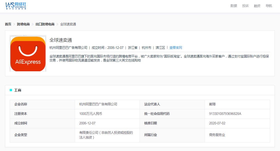Select the legal representative 戴珊
Screen dimensions: 280x151
pyautogui.click(x=212, y=104)
